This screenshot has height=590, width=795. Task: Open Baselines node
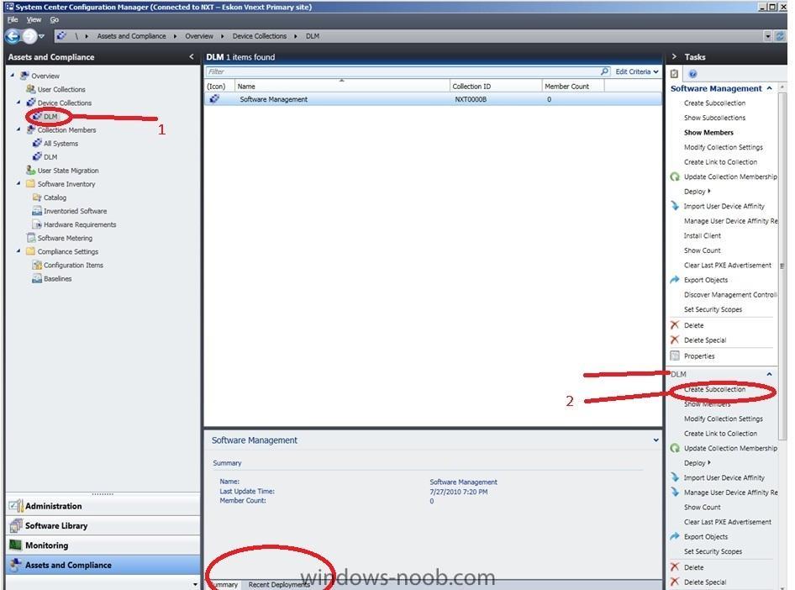pyautogui.click(x=57, y=279)
